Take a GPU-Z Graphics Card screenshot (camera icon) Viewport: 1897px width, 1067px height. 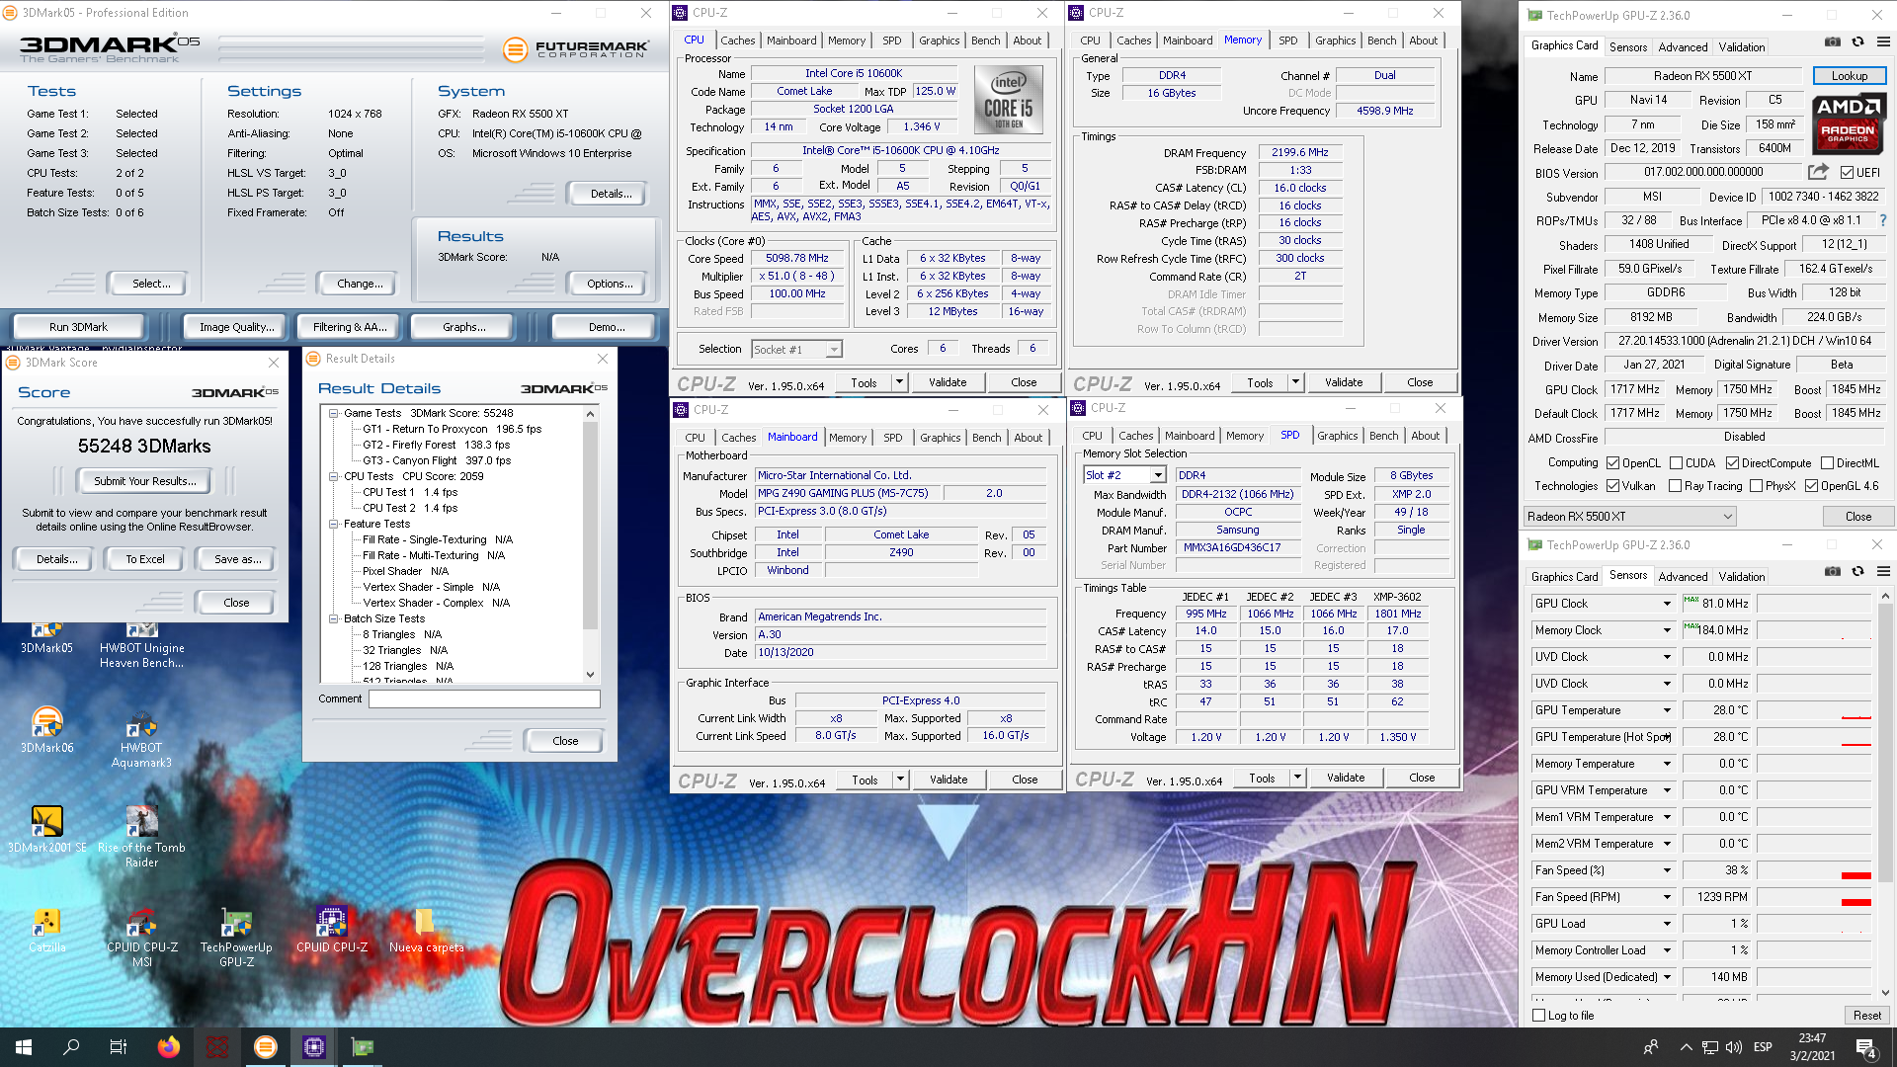(1832, 42)
